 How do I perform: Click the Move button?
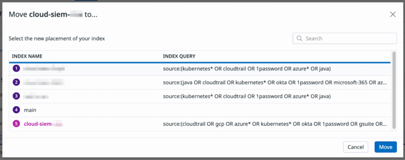pyautogui.click(x=386, y=147)
